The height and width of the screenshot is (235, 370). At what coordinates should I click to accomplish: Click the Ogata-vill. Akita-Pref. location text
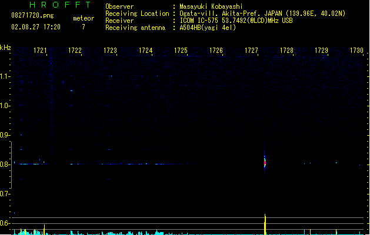pos(262,14)
